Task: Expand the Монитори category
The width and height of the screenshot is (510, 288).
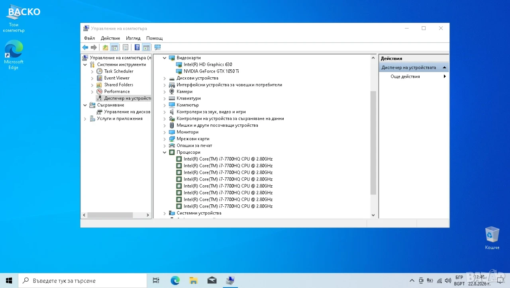Action: tap(165, 132)
